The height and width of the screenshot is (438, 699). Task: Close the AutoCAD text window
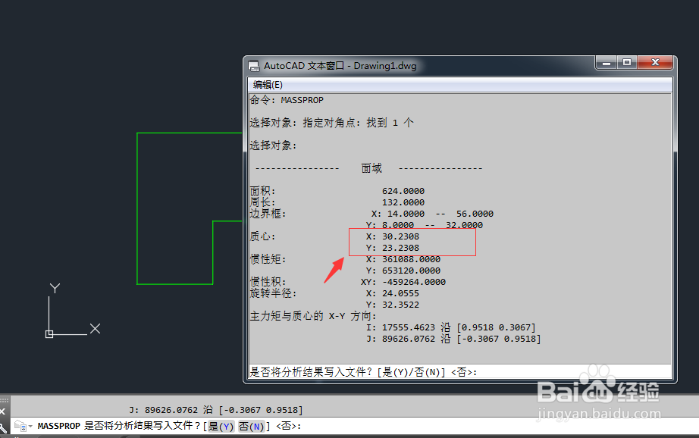pyautogui.click(x=655, y=63)
